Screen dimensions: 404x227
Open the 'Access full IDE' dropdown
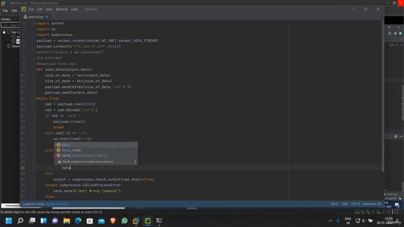[x=58, y=204]
